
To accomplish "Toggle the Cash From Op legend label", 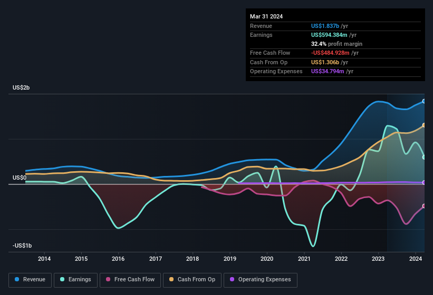I will click(x=197, y=280).
